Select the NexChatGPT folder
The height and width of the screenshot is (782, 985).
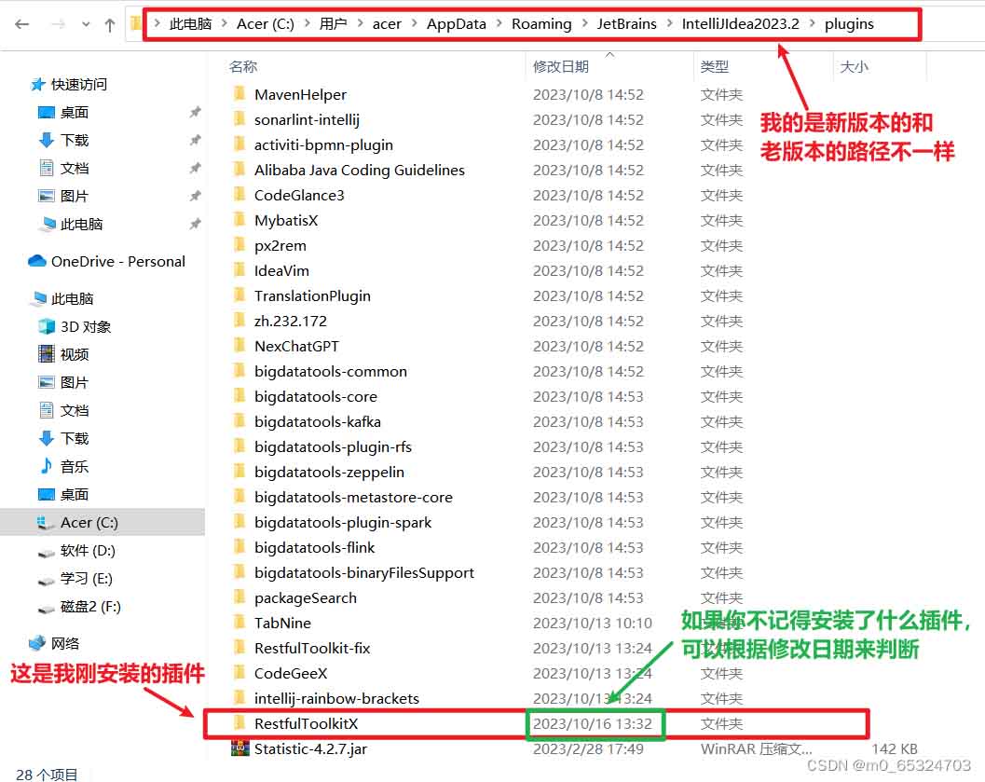[296, 346]
